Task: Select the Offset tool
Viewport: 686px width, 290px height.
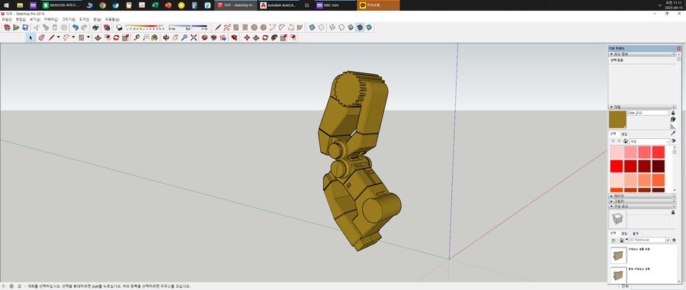Action: pos(107,37)
